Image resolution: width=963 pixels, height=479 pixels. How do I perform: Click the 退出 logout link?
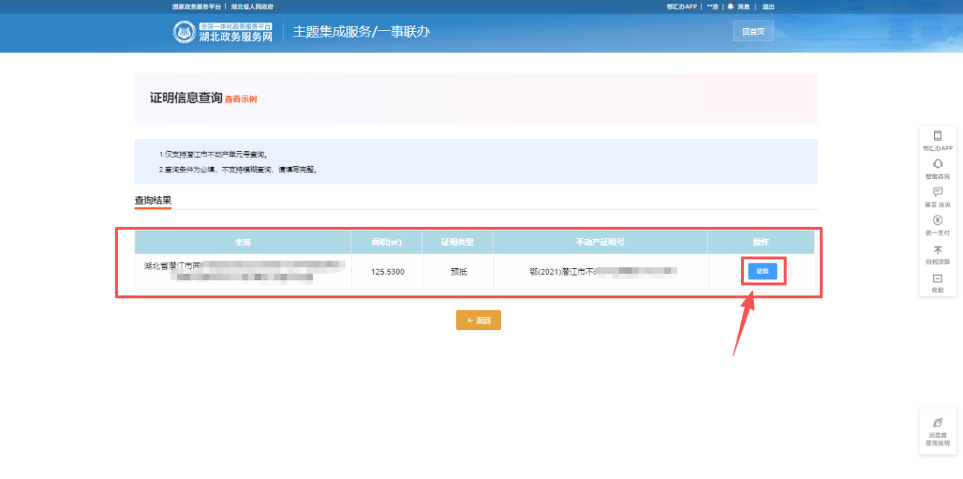click(x=768, y=7)
